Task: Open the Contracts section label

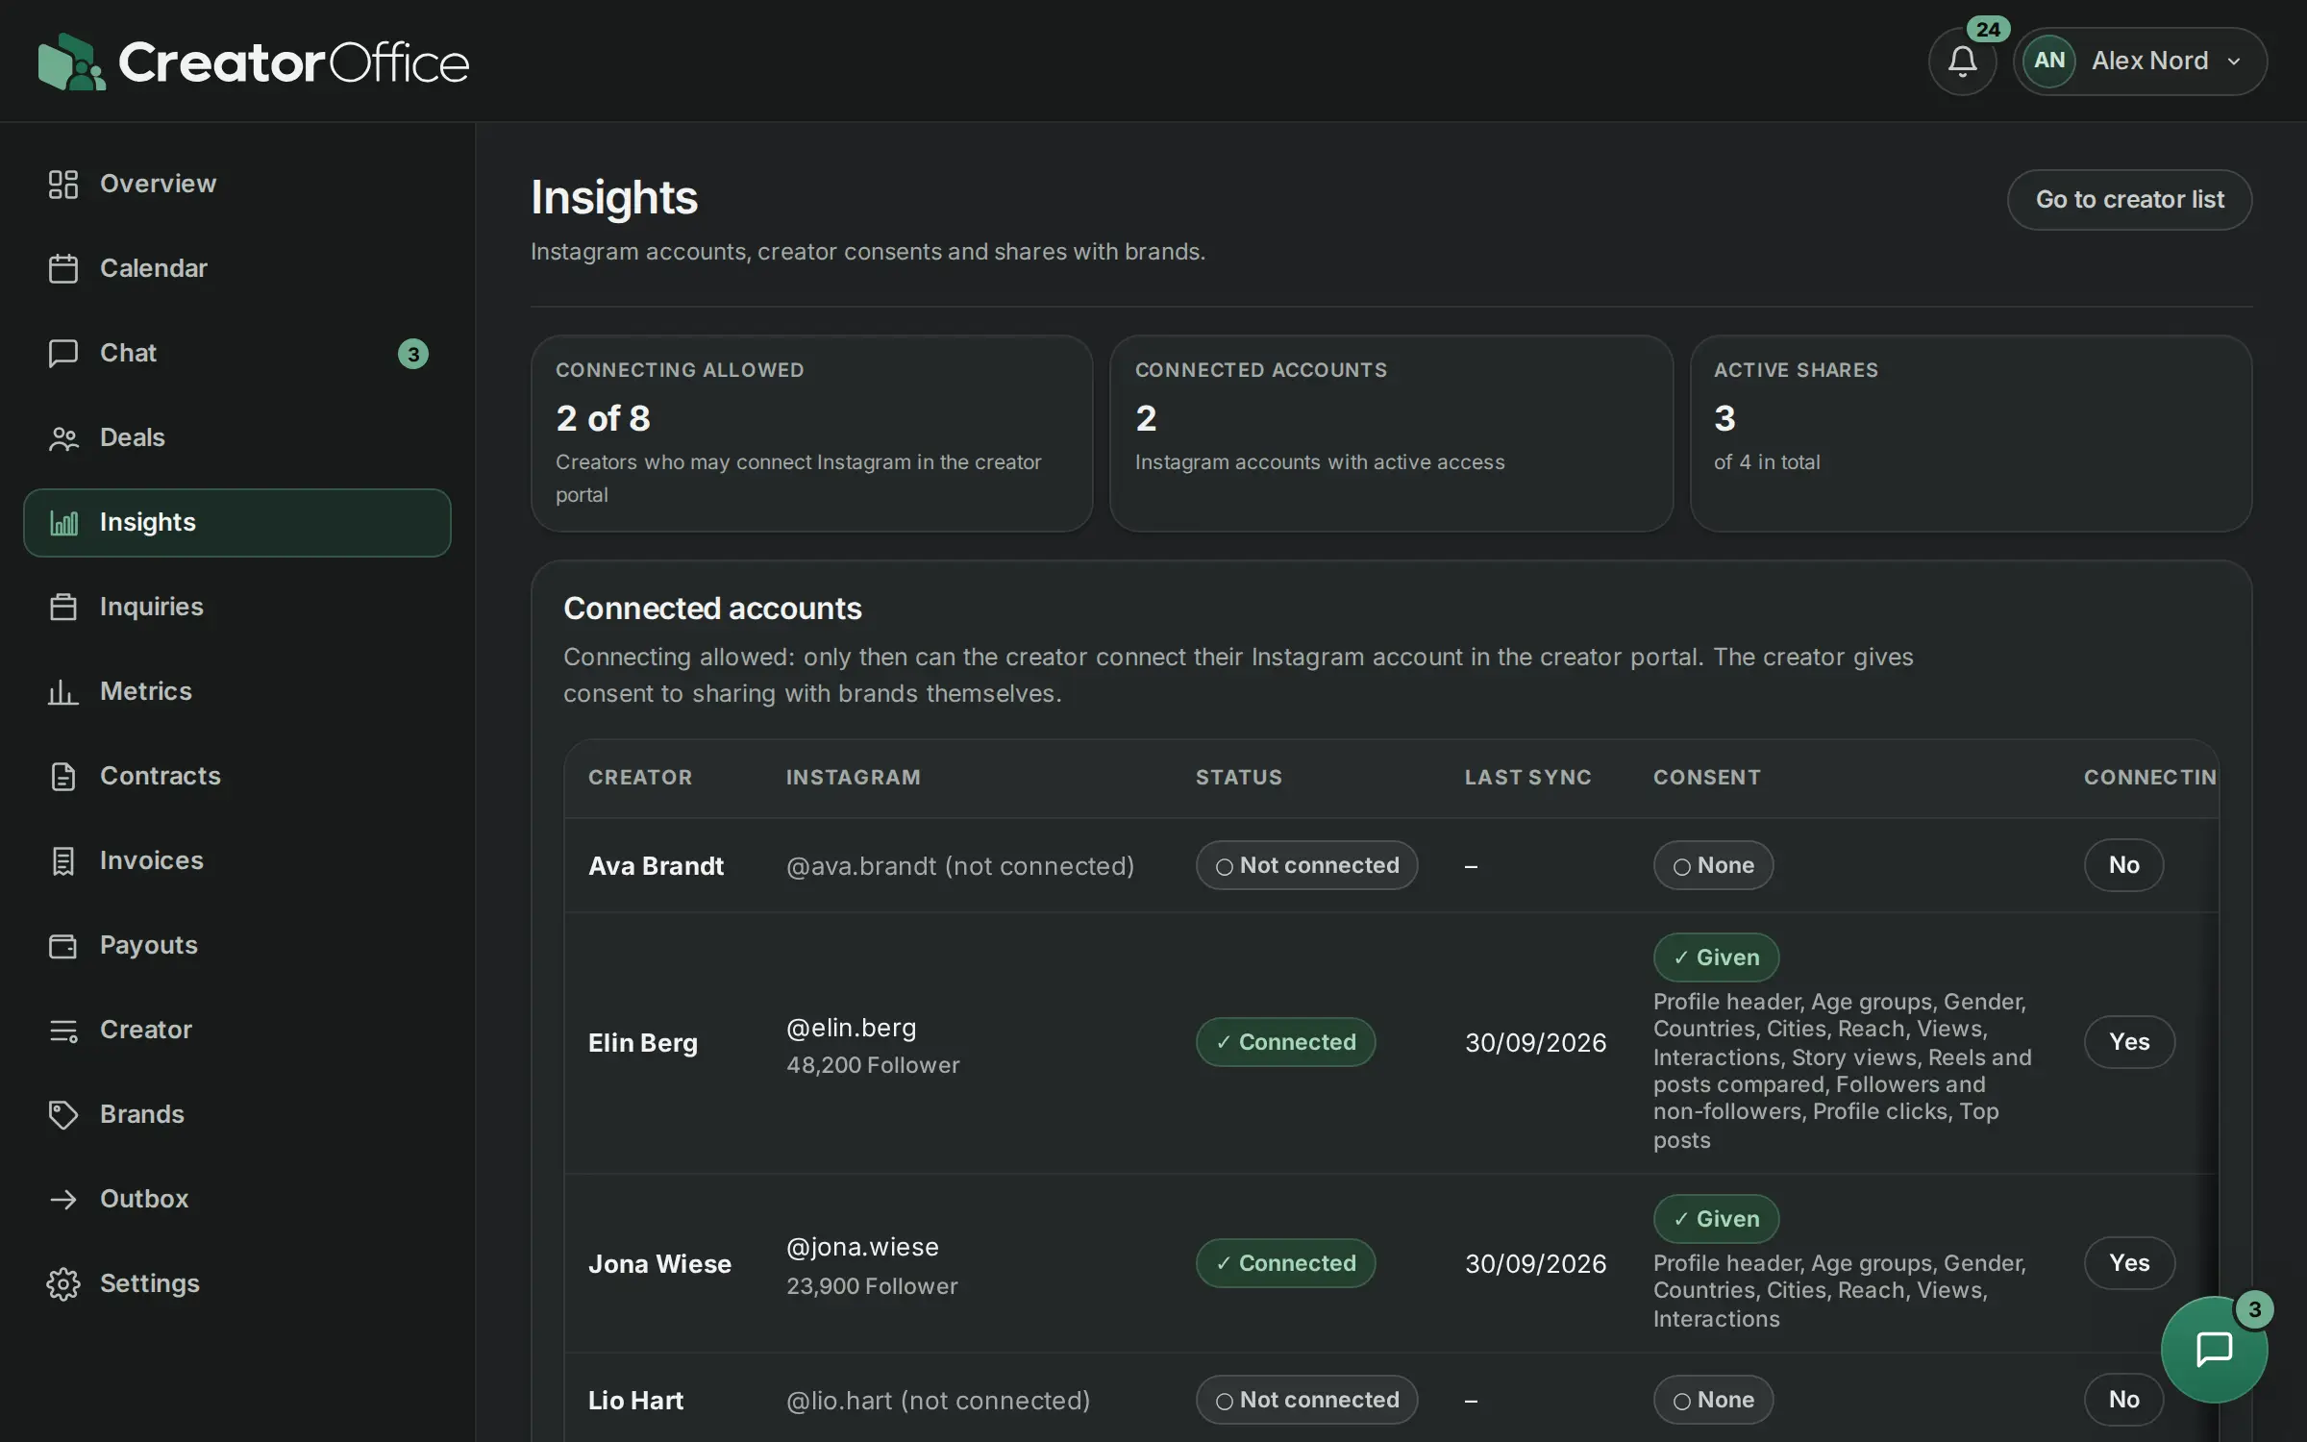Action: coord(161,776)
